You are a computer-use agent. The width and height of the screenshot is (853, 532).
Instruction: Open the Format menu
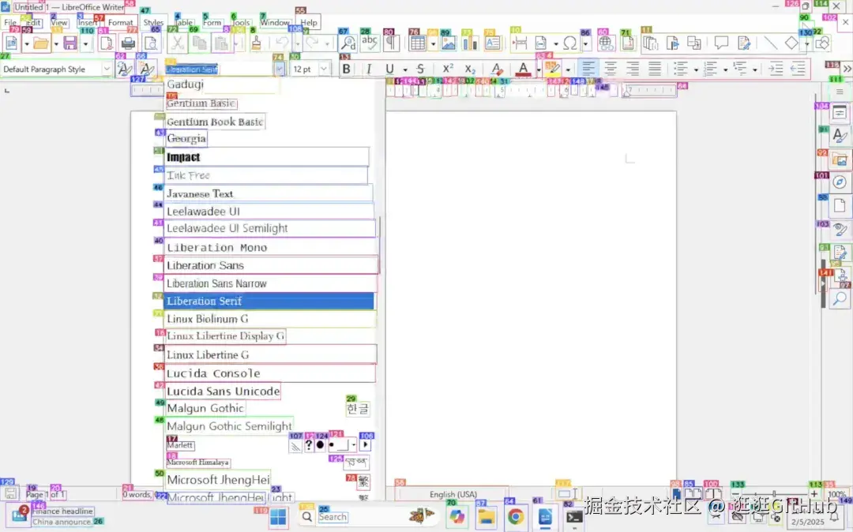(x=120, y=22)
